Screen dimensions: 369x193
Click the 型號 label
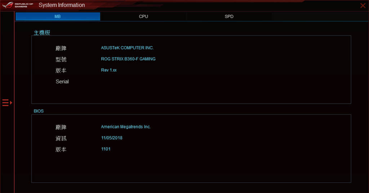[x=61, y=59]
